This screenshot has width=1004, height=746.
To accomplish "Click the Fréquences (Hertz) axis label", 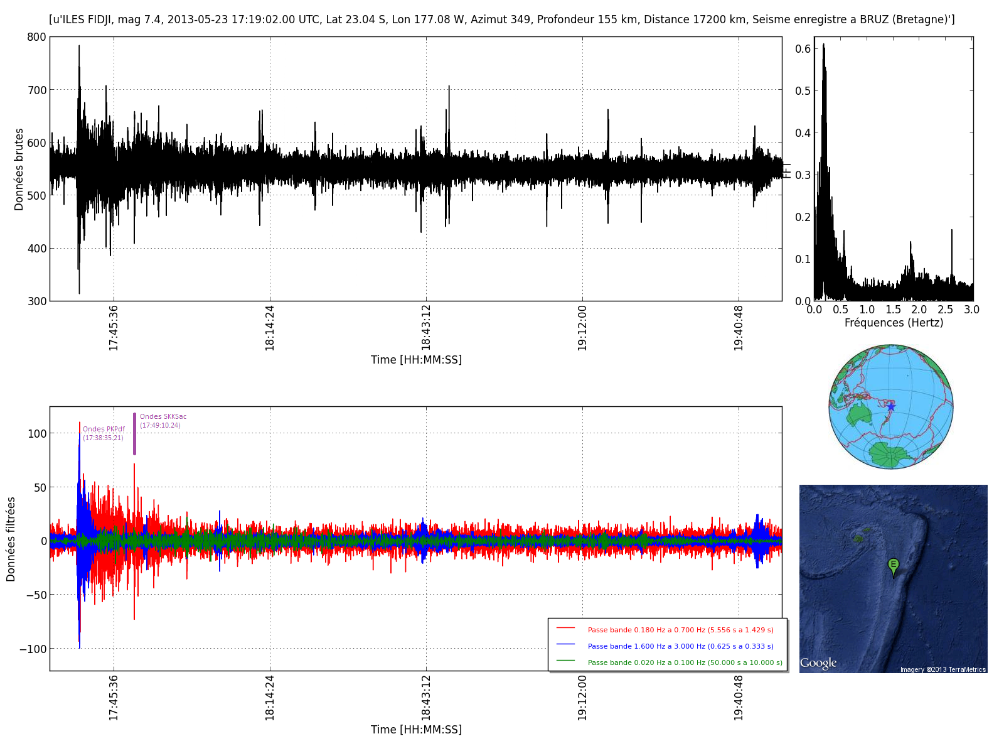I will point(894,323).
